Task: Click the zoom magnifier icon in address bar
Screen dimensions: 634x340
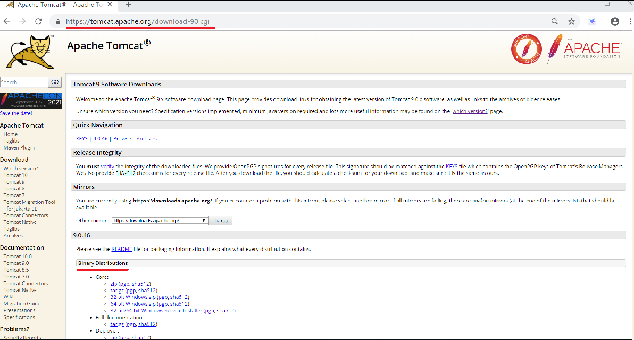Action: pyautogui.click(x=555, y=21)
